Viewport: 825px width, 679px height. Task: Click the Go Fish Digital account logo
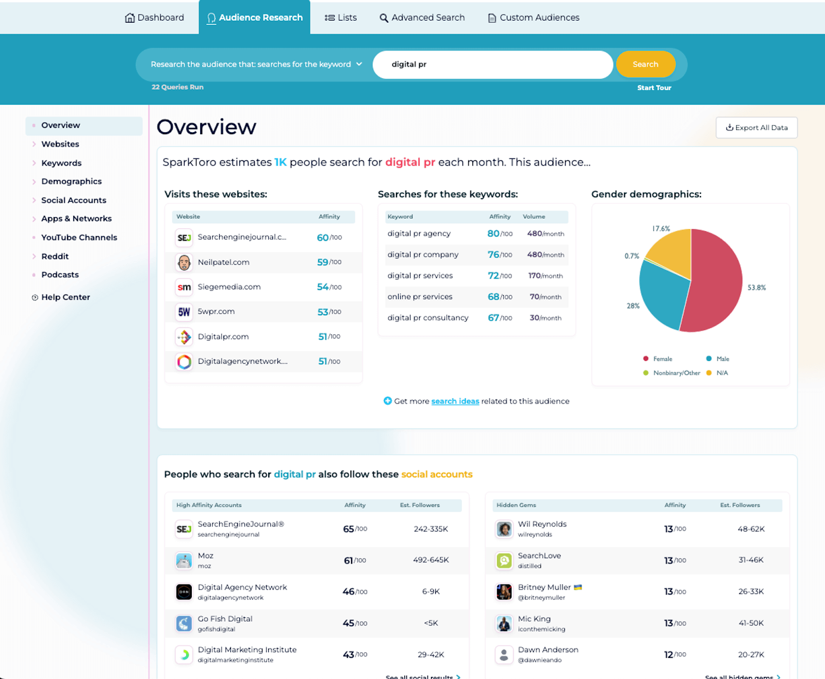(x=184, y=623)
